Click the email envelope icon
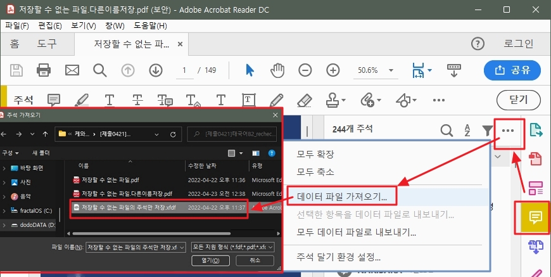This screenshot has height=277, width=551. [72, 70]
